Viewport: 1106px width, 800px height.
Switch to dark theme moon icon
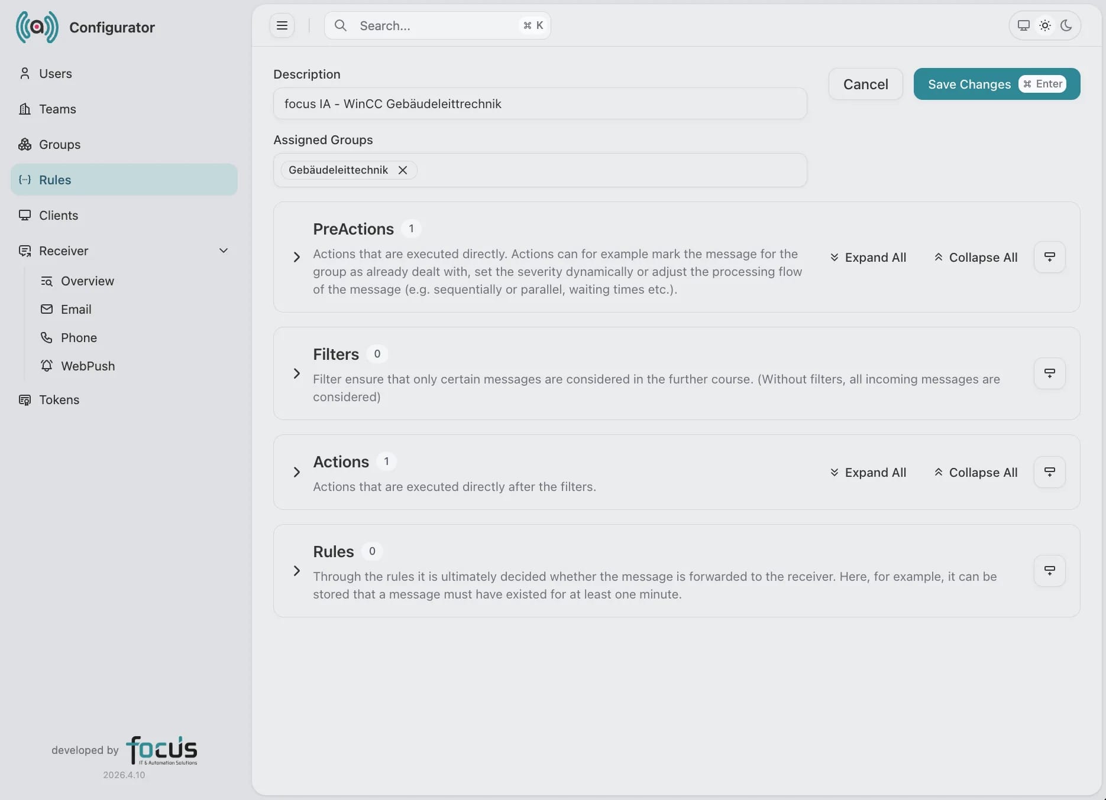click(1066, 25)
